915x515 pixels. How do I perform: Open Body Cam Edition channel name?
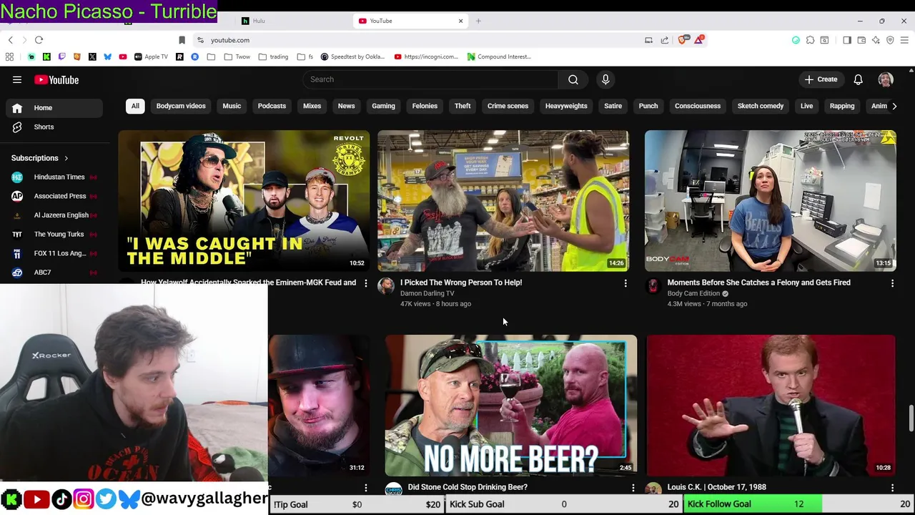point(693,293)
